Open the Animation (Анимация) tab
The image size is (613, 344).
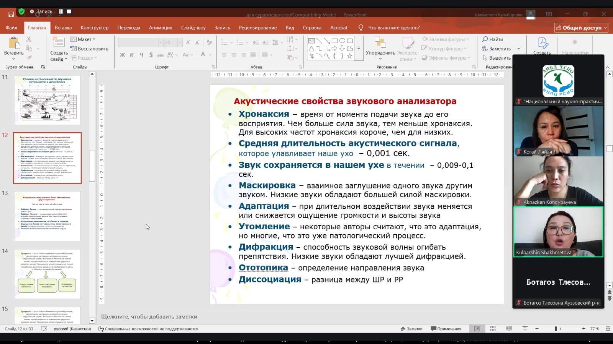coord(161,28)
